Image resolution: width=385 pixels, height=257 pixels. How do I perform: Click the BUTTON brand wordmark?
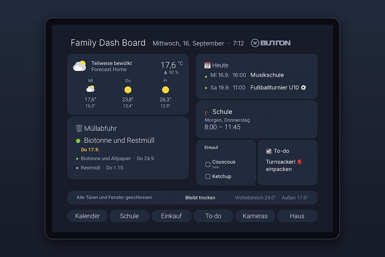[x=275, y=43]
